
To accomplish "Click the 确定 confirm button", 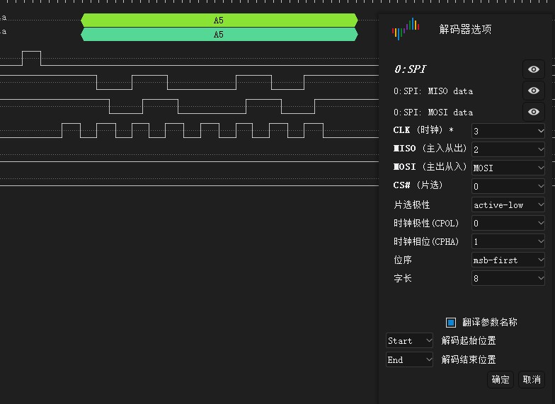I will [500, 379].
